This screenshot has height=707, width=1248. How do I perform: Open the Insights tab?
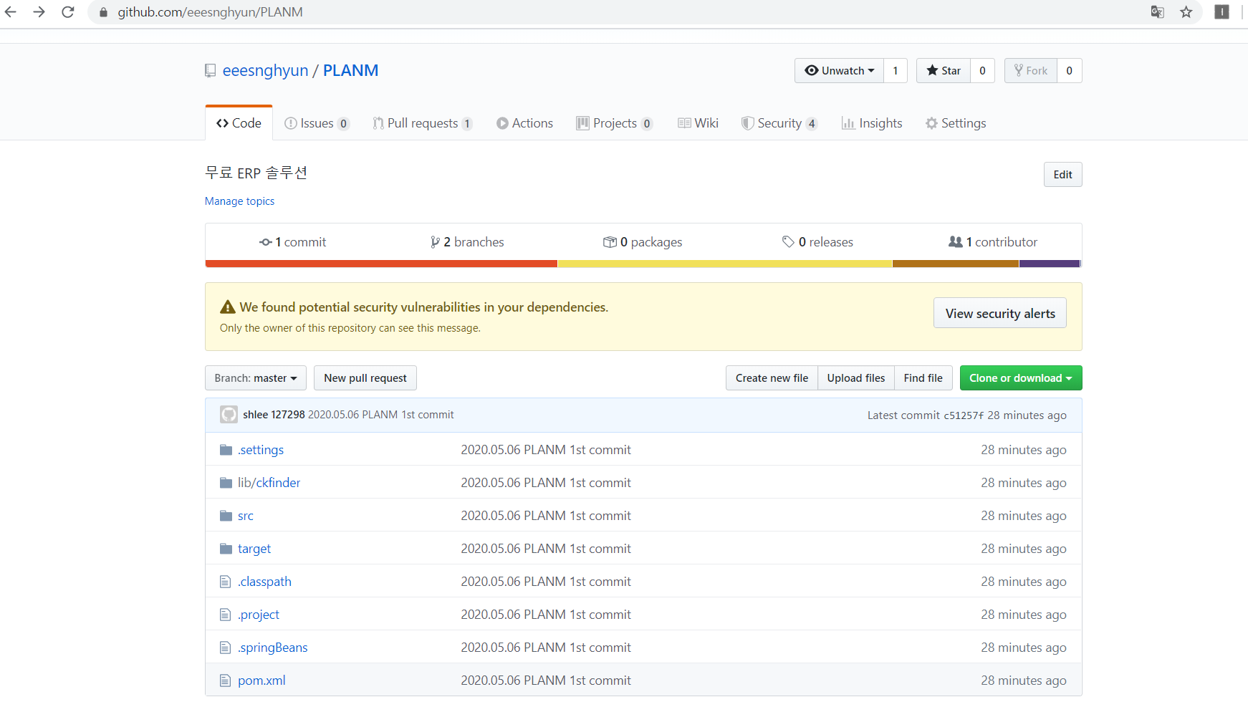(872, 123)
